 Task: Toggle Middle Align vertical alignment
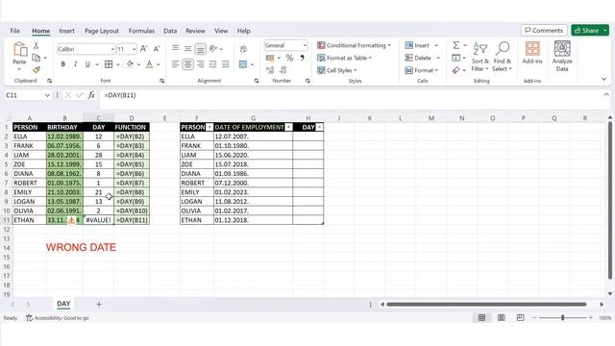tap(188, 49)
